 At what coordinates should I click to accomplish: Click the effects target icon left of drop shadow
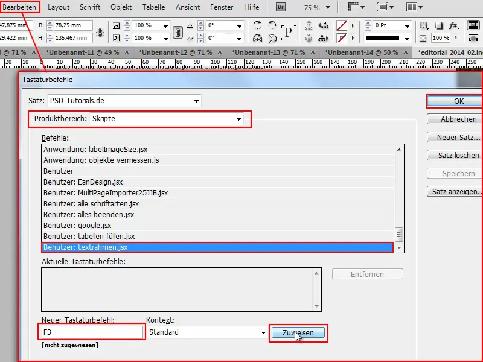pos(424,25)
